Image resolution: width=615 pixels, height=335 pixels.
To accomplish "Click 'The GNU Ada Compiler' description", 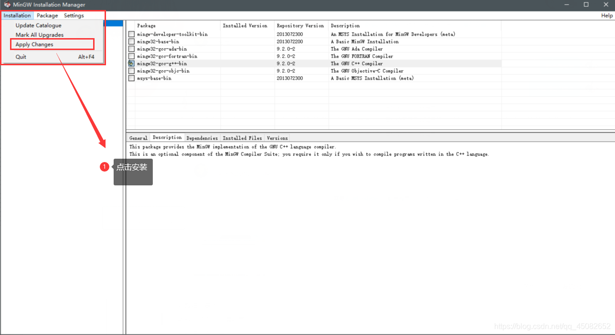I will click(357, 49).
